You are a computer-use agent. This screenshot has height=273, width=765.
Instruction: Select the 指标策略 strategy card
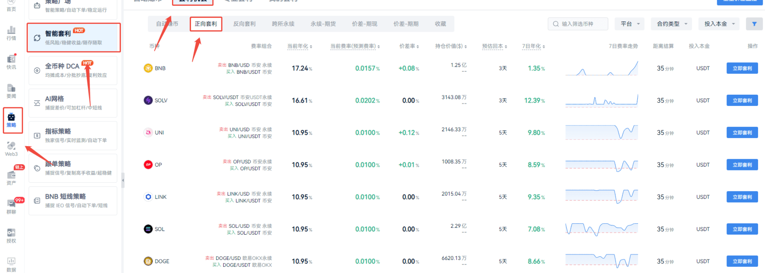click(x=73, y=136)
